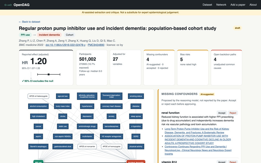Screen dimensions: 261x163
Task: Click the AI-suggested badge
Action: [x=207, y=94]
